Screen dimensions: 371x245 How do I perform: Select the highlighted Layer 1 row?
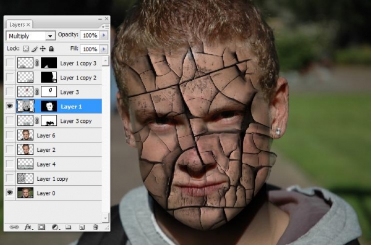click(x=53, y=106)
